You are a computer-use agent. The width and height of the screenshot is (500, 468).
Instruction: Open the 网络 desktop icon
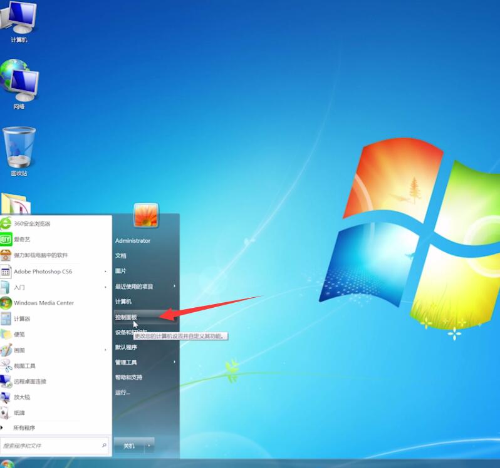(x=19, y=84)
